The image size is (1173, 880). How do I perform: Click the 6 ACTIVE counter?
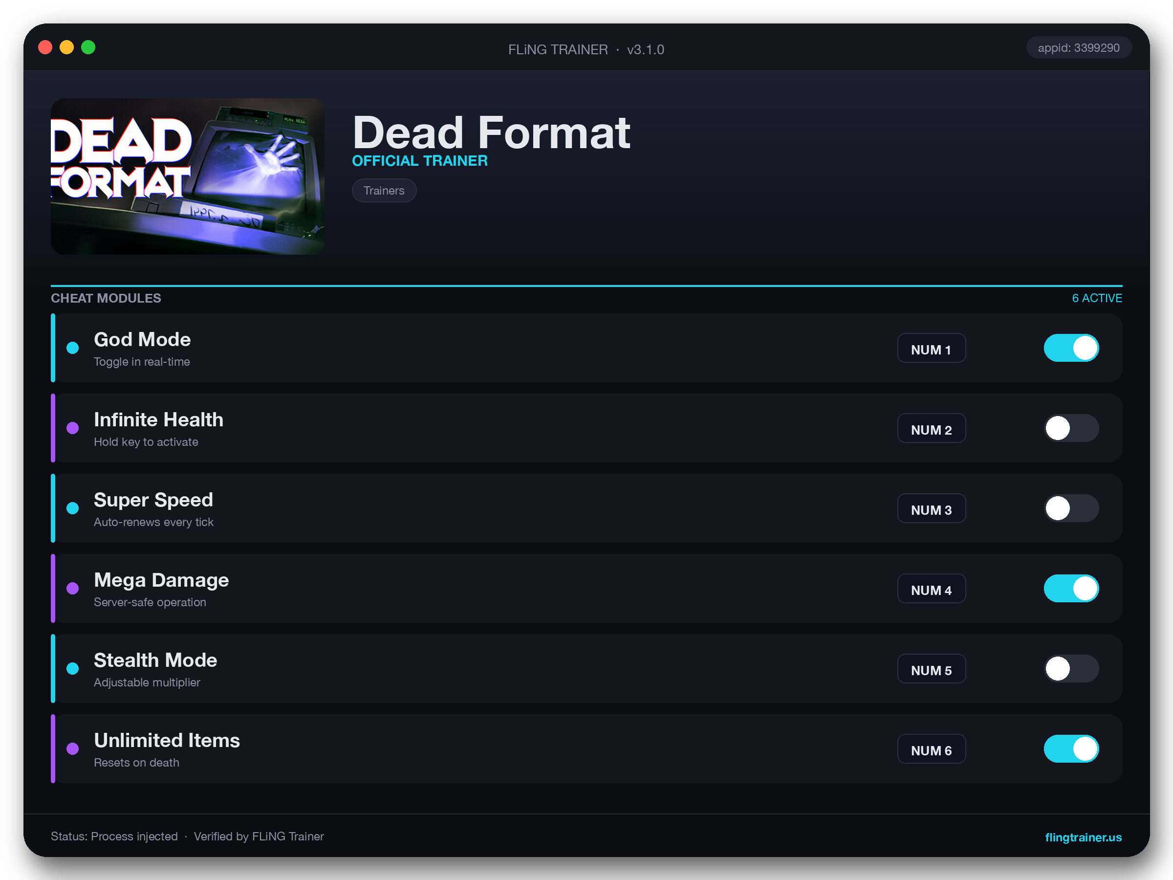pyautogui.click(x=1097, y=298)
